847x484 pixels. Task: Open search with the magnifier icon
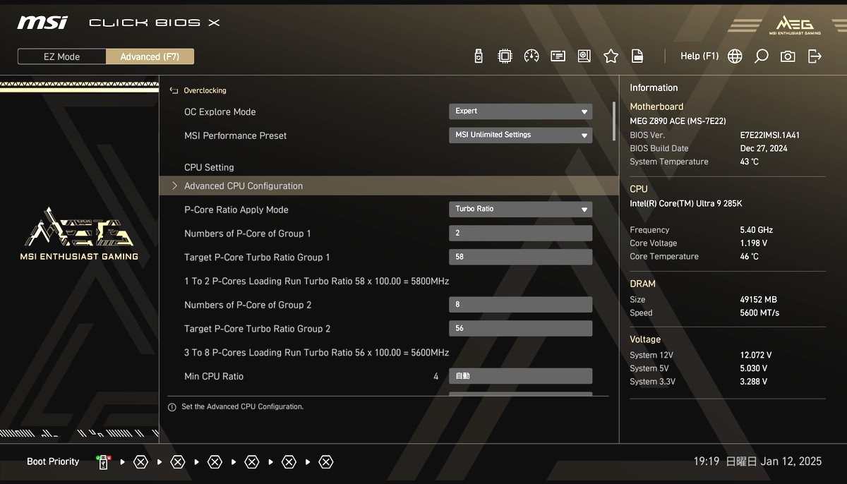tap(761, 56)
